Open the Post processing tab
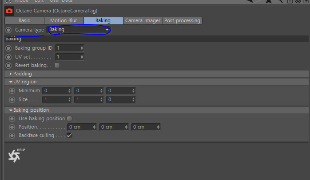The height and width of the screenshot is (180, 310). coord(182,20)
